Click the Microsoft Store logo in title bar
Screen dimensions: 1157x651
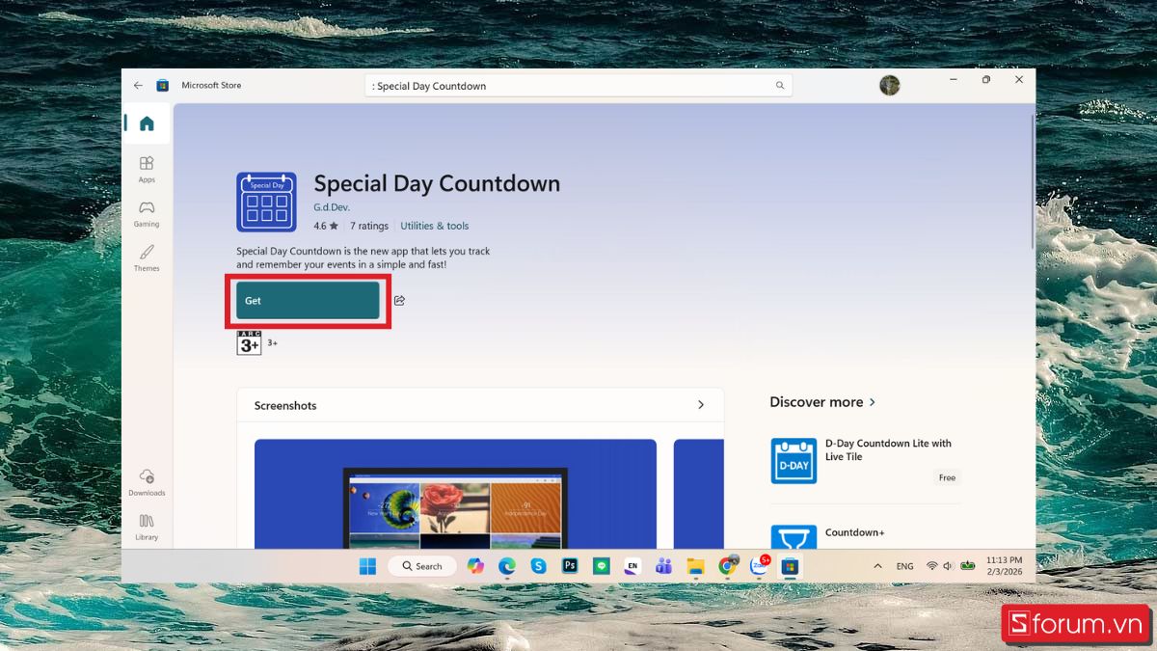pyautogui.click(x=163, y=85)
